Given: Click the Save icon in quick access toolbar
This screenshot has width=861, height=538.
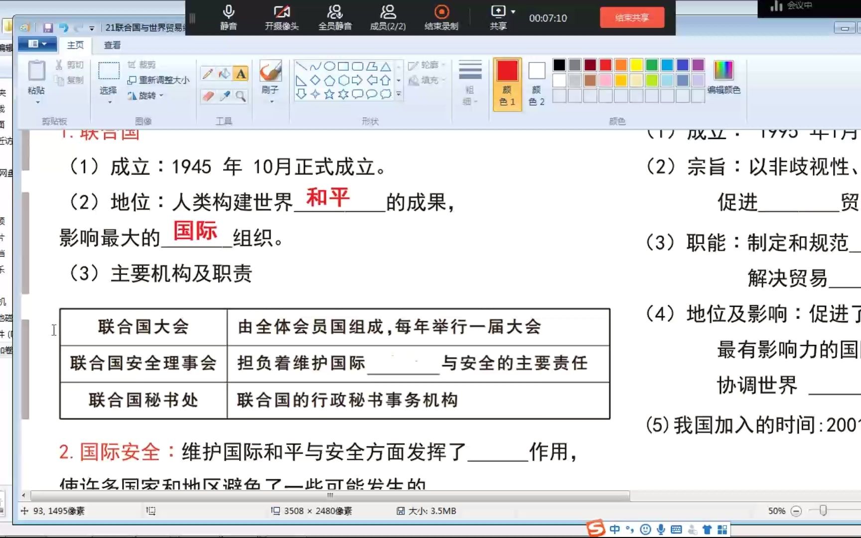Looking at the screenshot, I should tap(48, 28).
